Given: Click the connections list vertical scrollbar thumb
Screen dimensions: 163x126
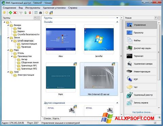Looking at the screenshot, I should tap(121, 56).
